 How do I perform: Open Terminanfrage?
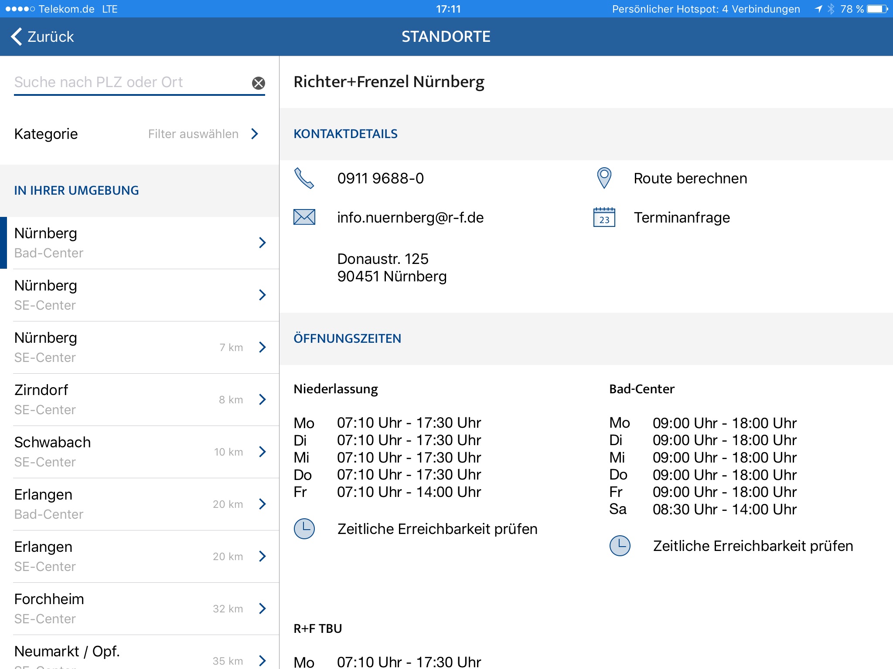tap(682, 217)
